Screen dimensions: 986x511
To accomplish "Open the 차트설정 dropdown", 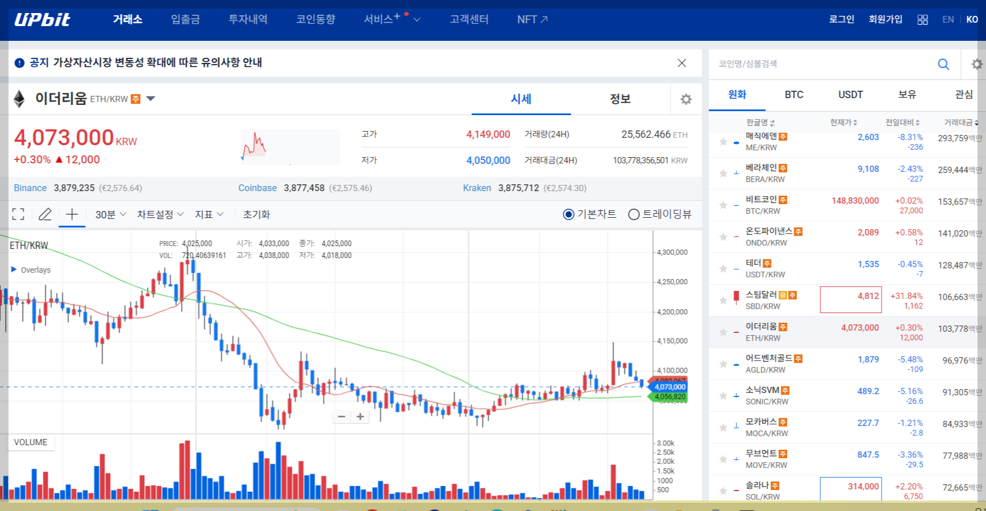I will [x=161, y=214].
